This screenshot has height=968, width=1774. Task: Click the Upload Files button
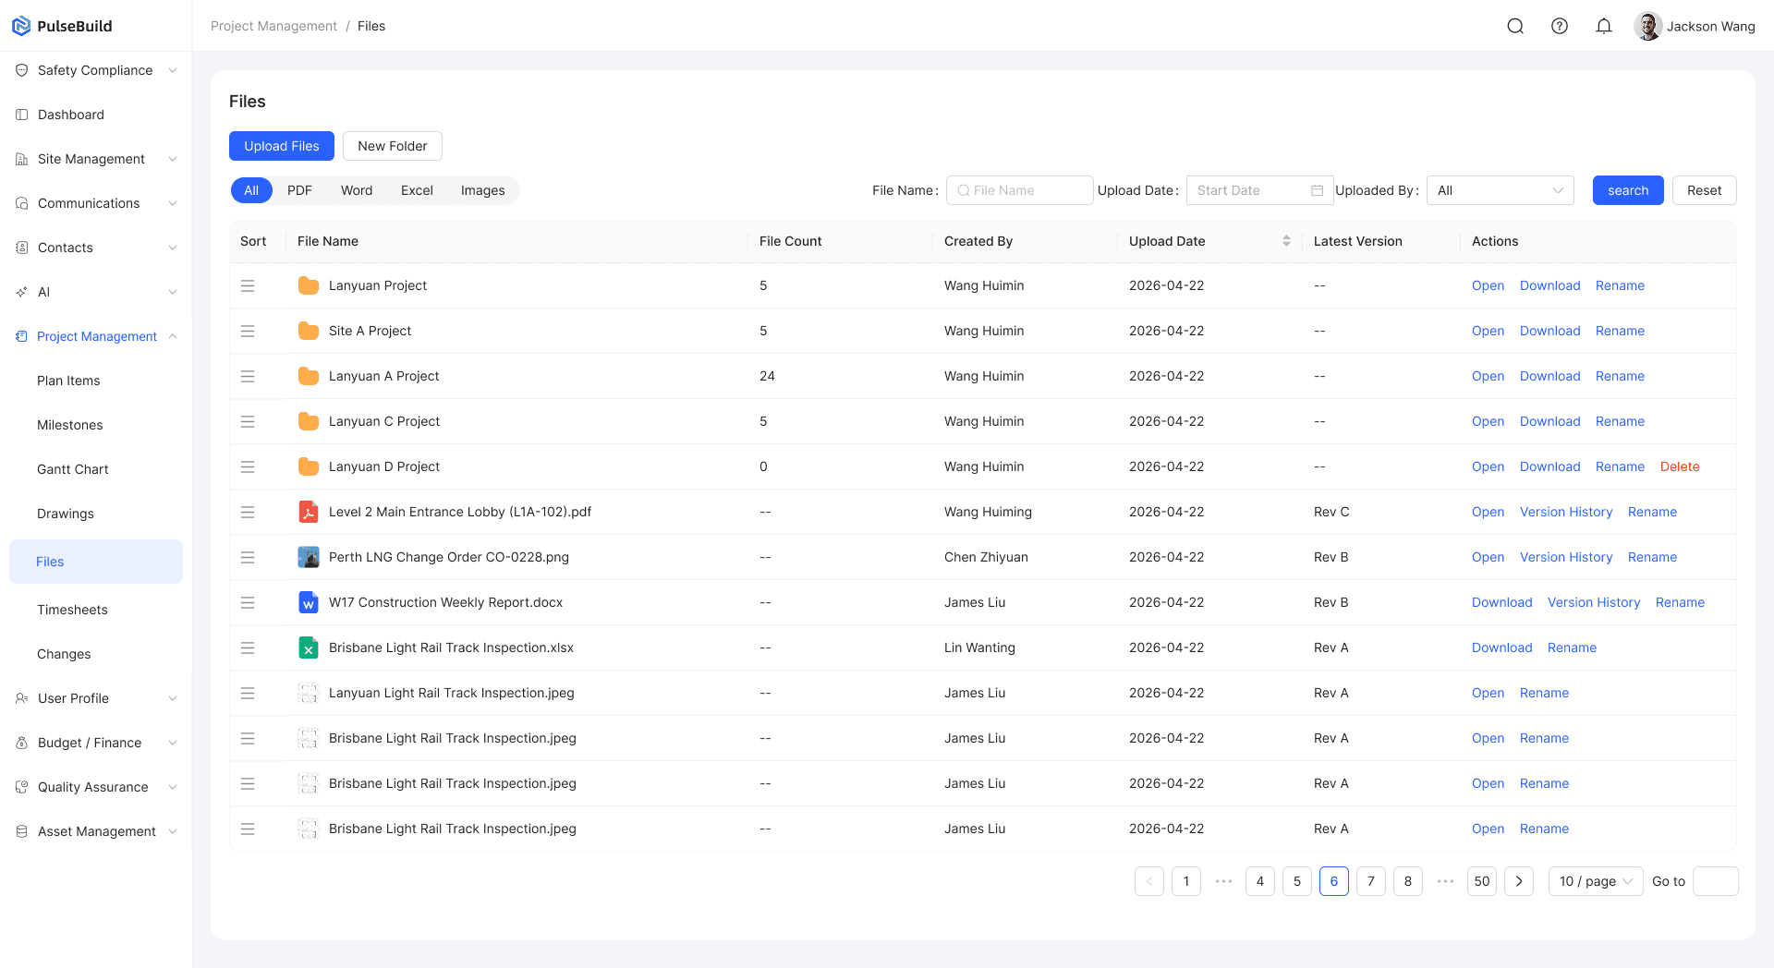point(282,146)
